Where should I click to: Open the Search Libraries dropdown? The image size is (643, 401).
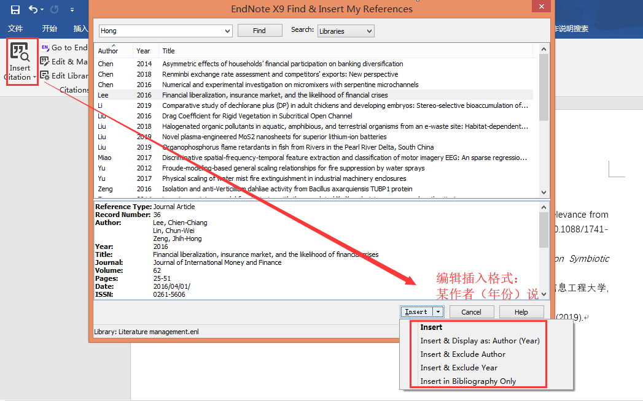tap(346, 31)
